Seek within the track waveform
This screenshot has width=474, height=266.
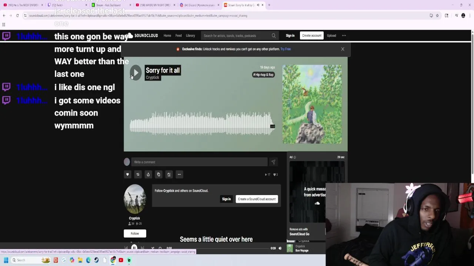[202, 123]
